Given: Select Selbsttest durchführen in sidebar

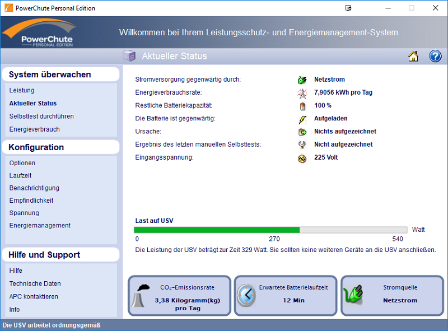Looking at the screenshot, I should (x=41, y=116).
